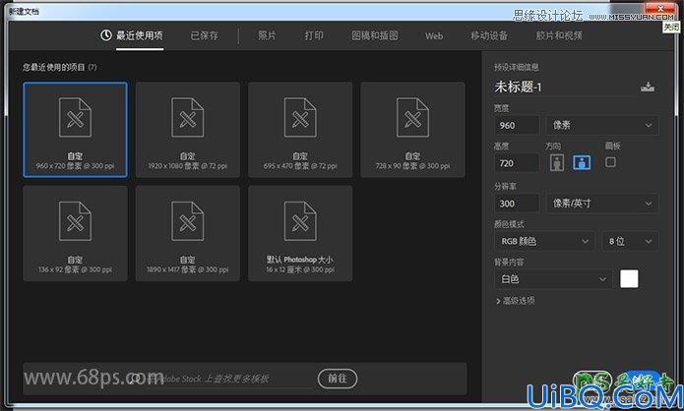This screenshot has height=411, width=684.
Task: Click resolution input field 300
Action: coord(517,204)
